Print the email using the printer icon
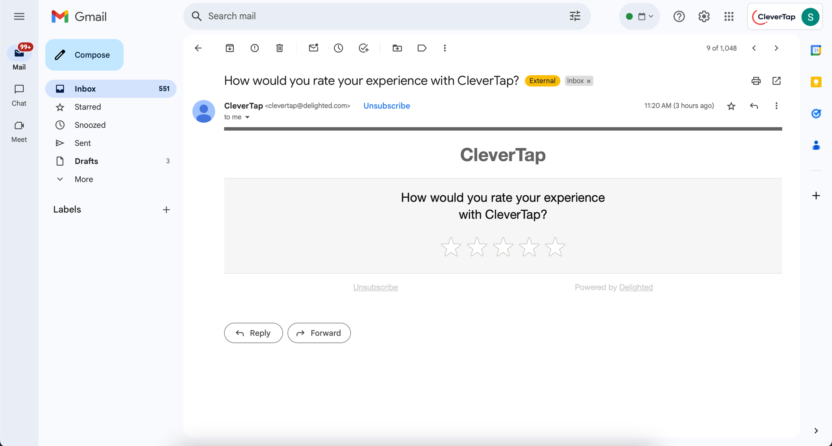This screenshot has width=832, height=446. [756, 81]
